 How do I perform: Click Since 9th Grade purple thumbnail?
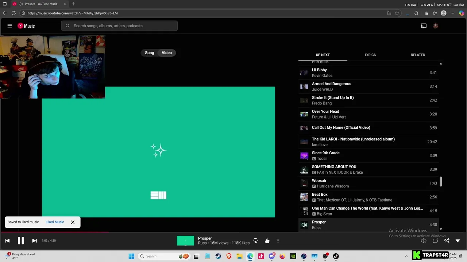click(x=304, y=156)
